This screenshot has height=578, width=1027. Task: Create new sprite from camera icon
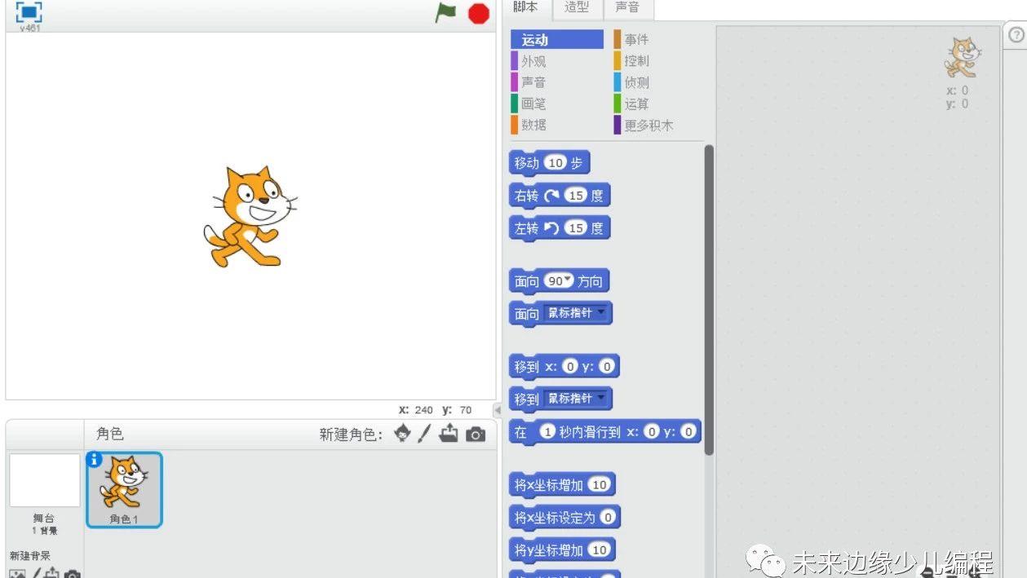coord(476,435)
